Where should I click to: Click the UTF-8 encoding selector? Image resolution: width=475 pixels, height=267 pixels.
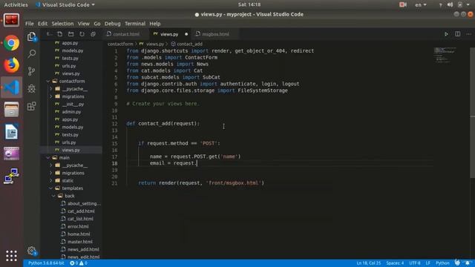(415, 263)
